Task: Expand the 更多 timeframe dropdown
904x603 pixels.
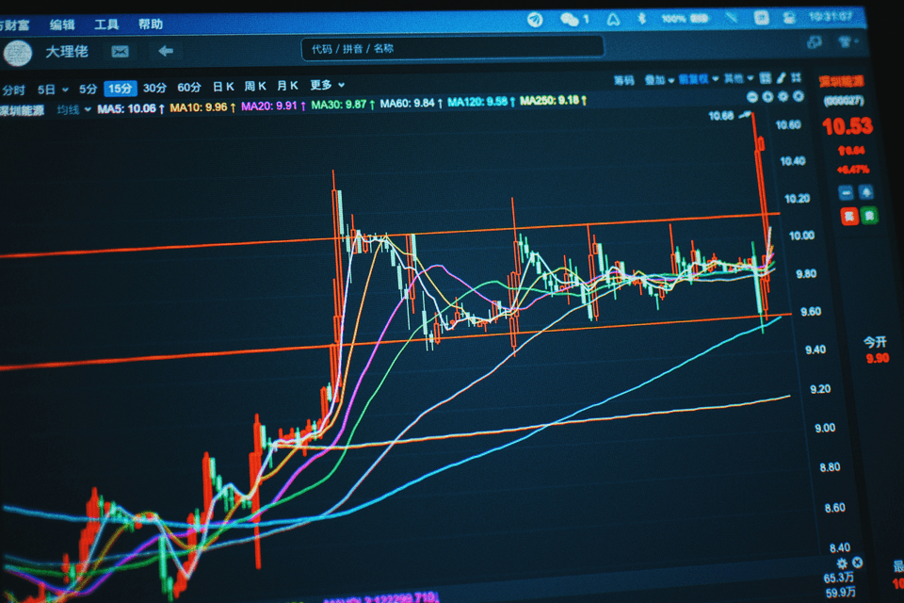Action: [327, 85]
